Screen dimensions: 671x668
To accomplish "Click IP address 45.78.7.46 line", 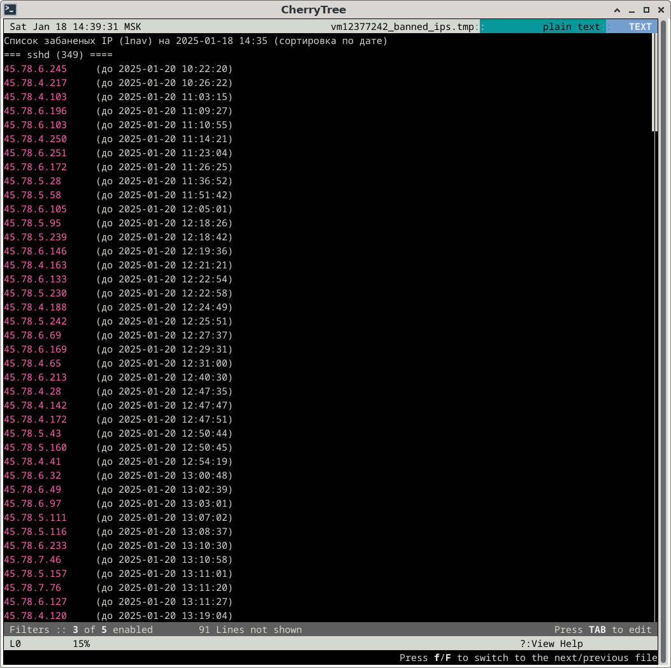I will pyautogui.click(x=32, y=560).
